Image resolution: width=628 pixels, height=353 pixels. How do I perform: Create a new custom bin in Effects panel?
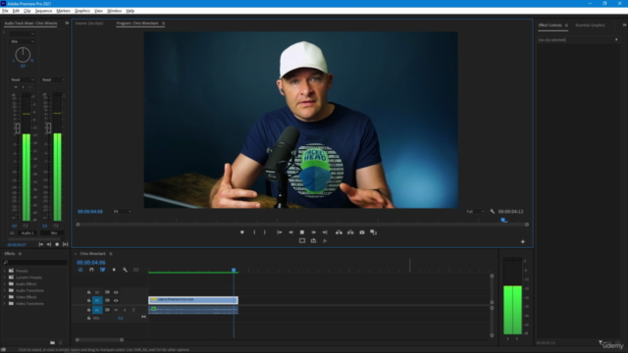point(52,342)
